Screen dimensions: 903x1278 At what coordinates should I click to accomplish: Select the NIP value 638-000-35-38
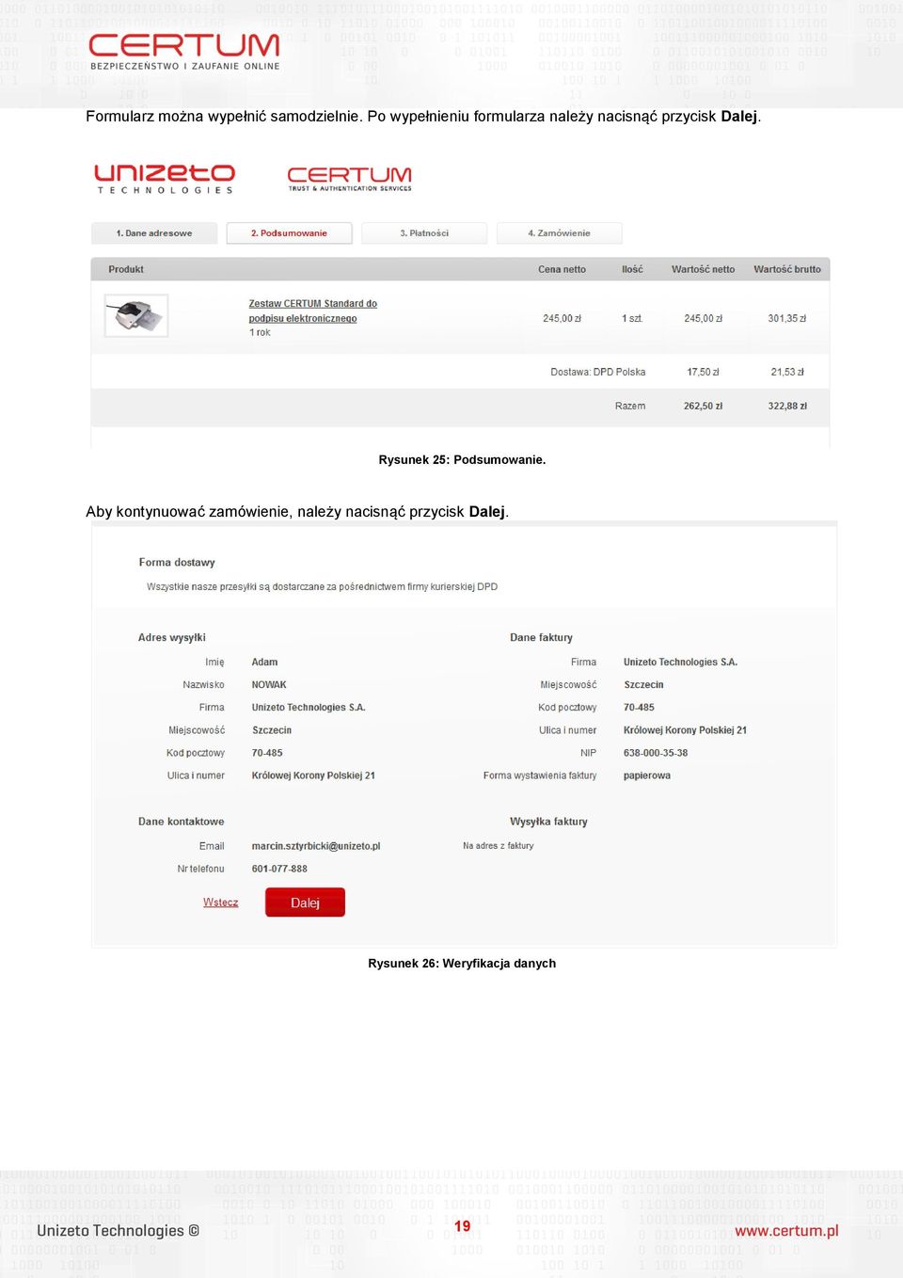coord(656,753)
